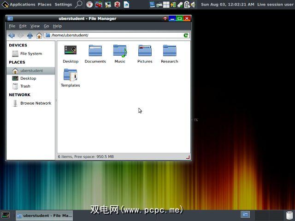Select File System under Devices
The image size is (295, 221).
31,53
